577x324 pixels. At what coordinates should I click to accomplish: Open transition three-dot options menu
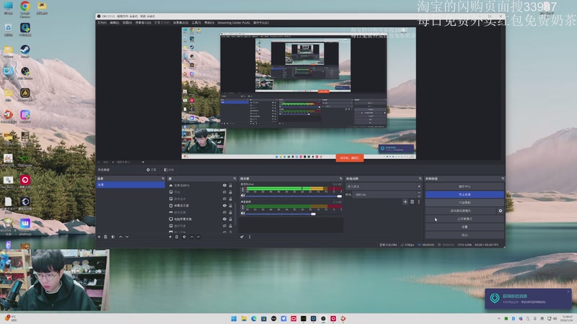coord(418,202)
